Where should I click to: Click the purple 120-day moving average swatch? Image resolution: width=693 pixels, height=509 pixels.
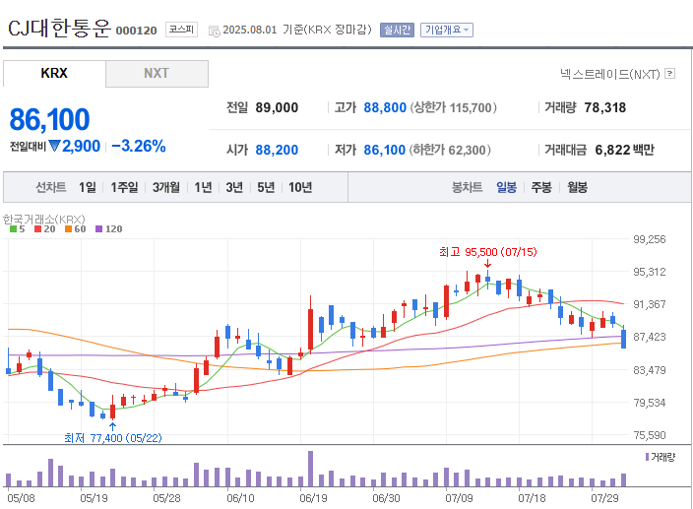[99, 228]
